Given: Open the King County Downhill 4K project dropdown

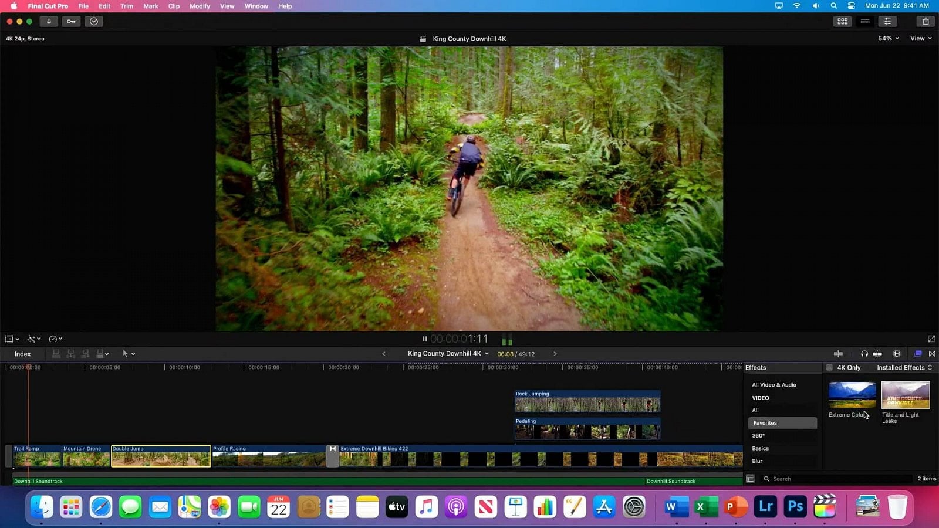Looking at the screenshot, I should click(x=448, y=353).
